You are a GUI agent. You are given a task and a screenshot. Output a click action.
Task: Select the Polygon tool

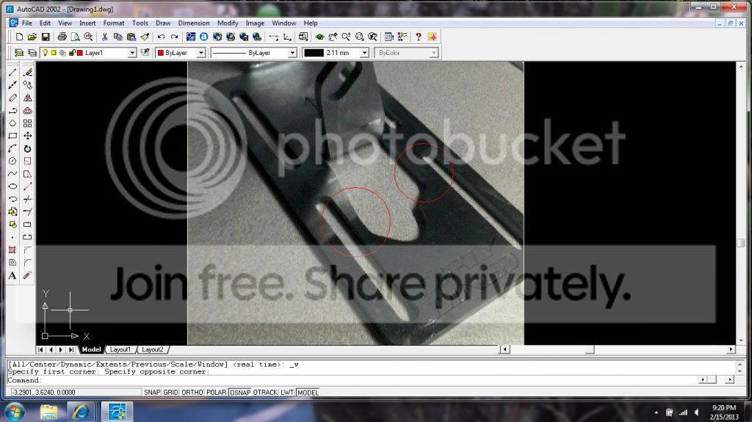[x=12, y=123]
